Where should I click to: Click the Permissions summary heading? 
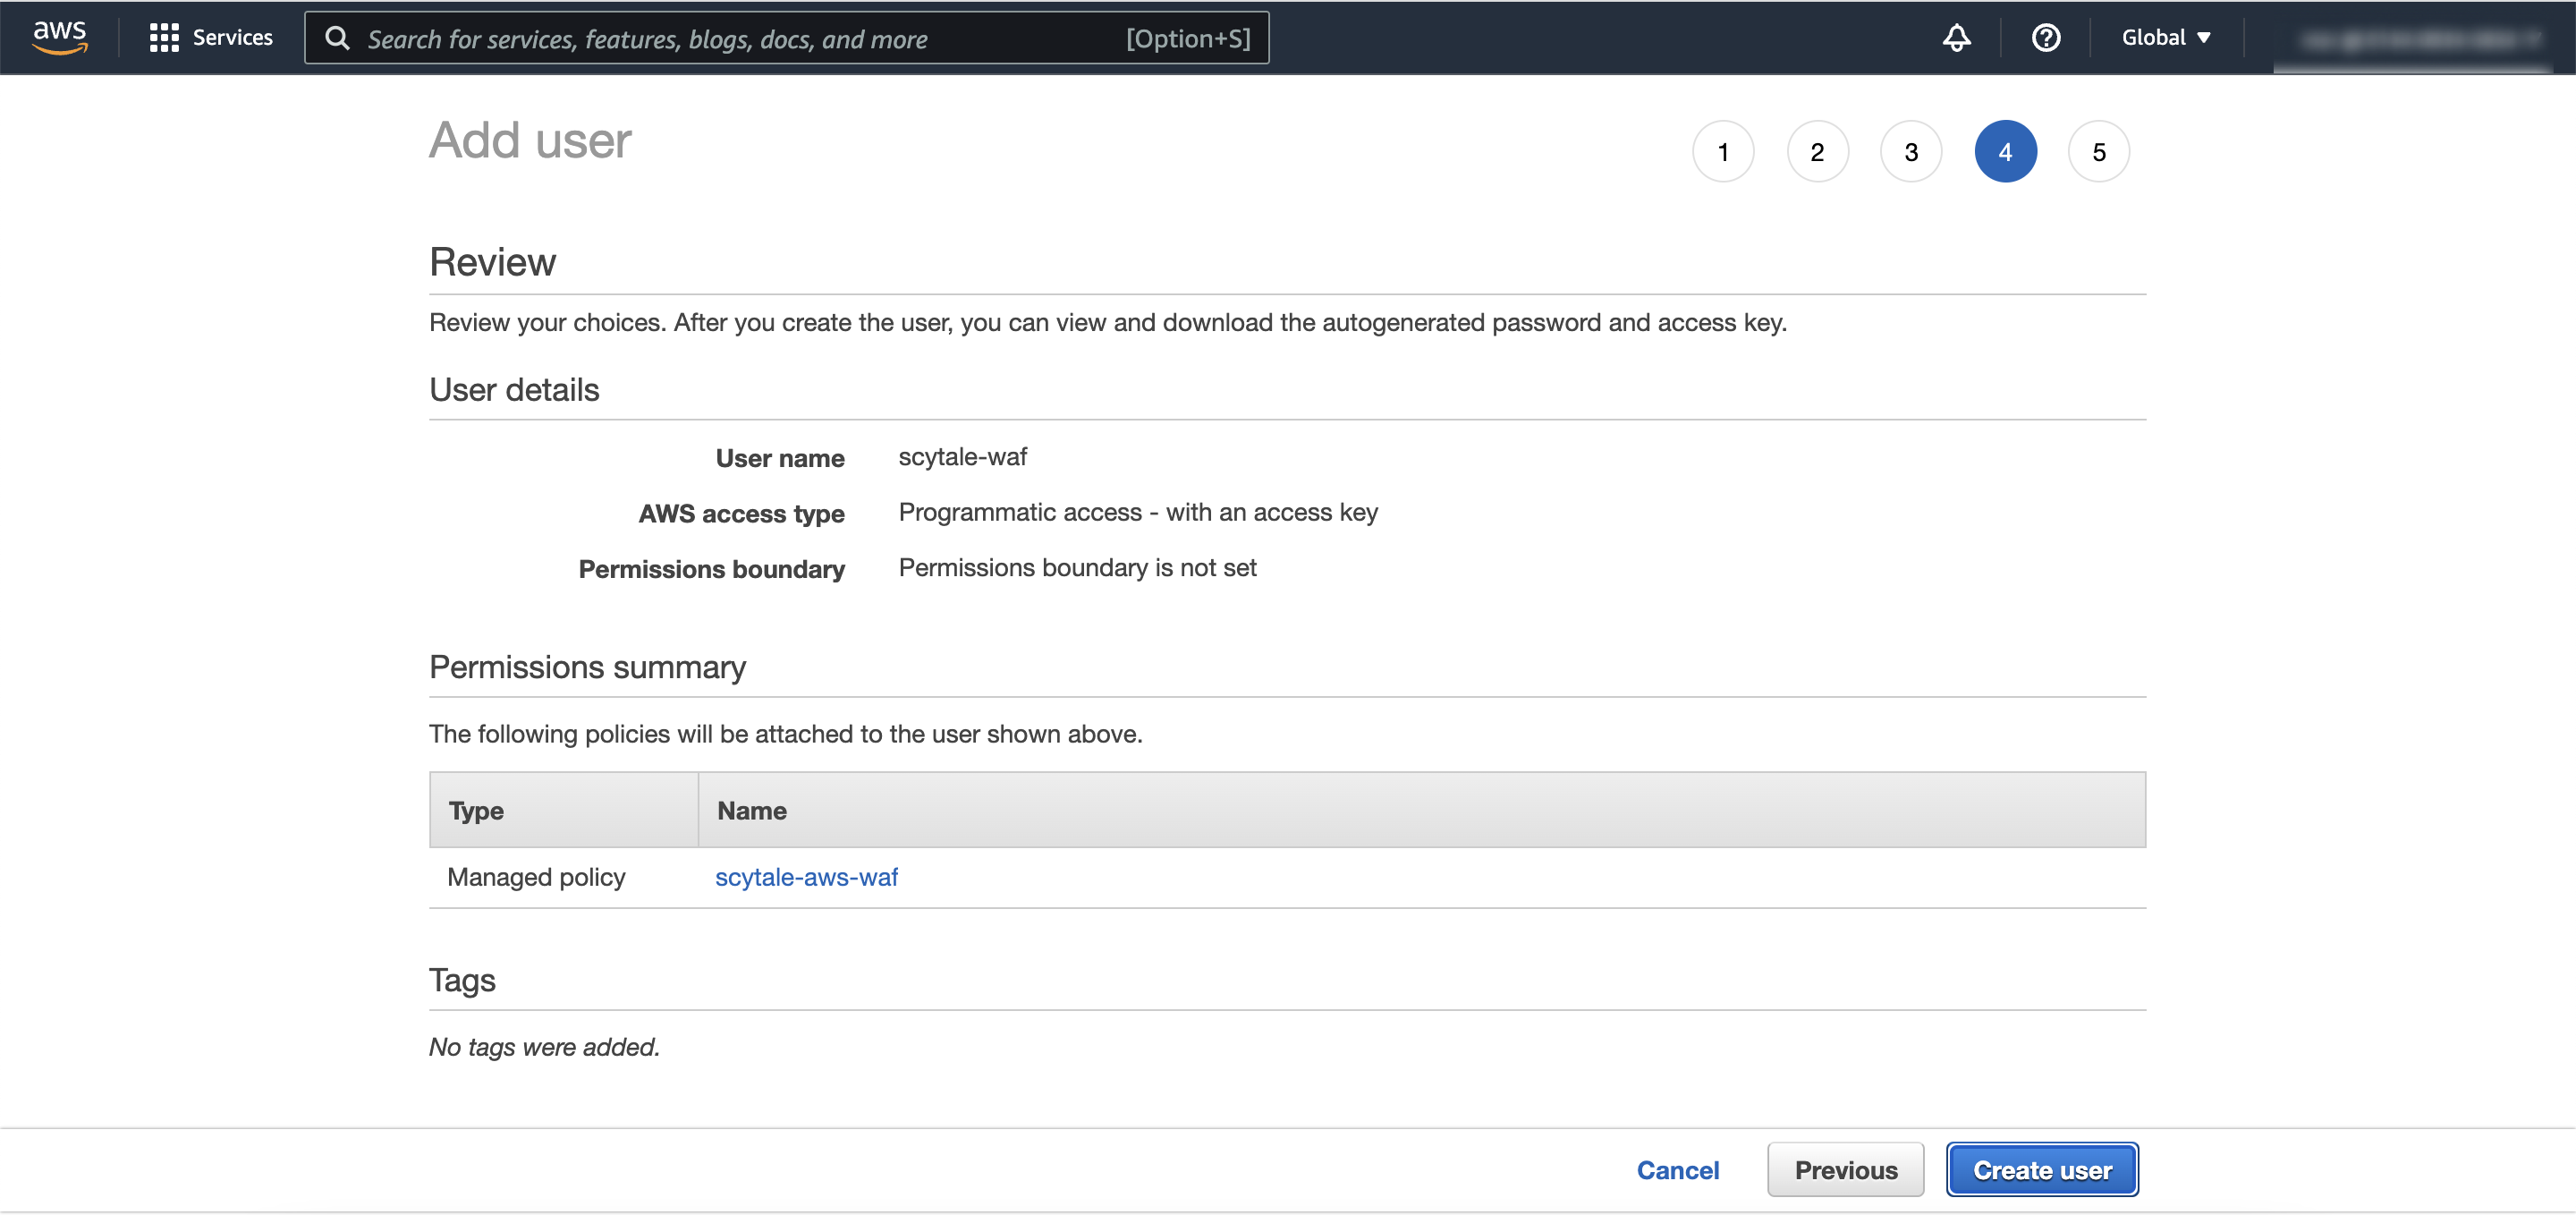(x=587, y=667)
